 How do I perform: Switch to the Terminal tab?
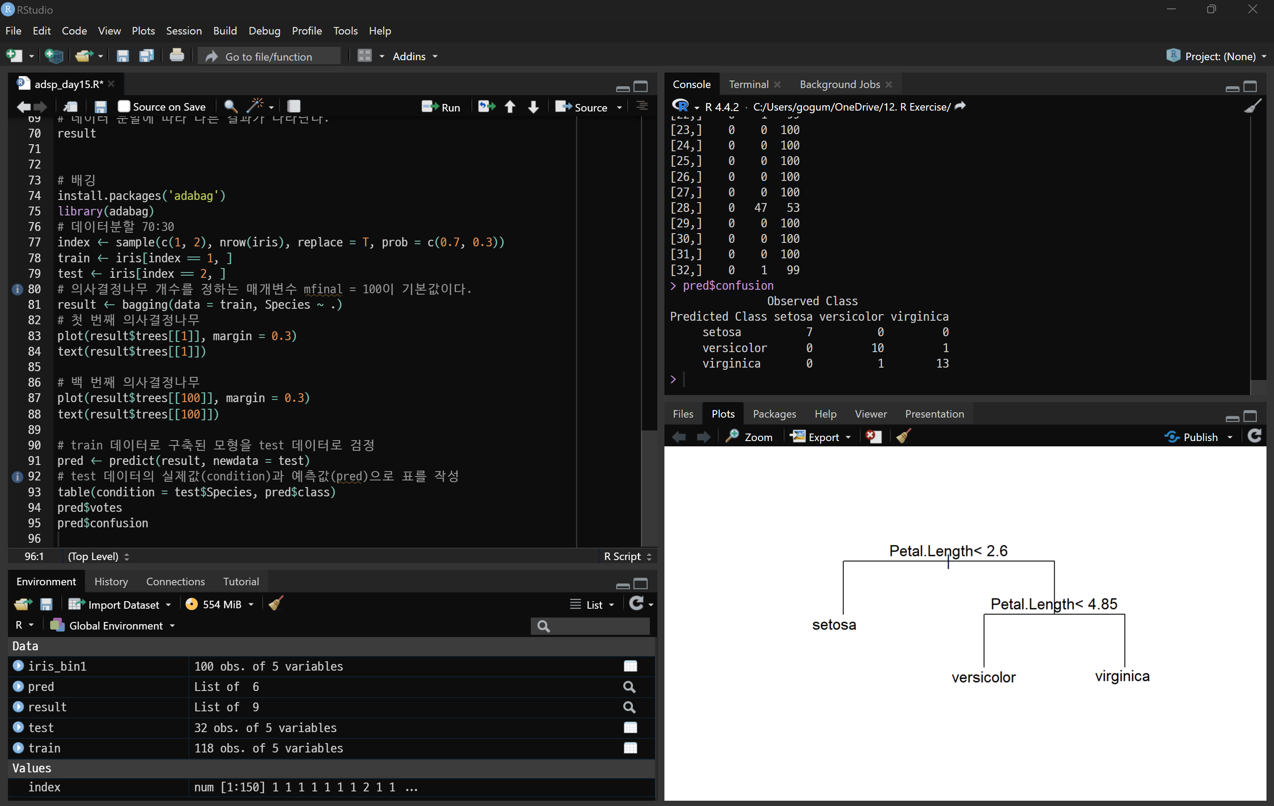point(748,84)
